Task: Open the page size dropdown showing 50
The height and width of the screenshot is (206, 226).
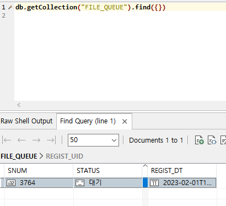Action: point(93,140)
